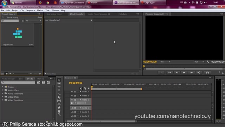The height and width of the screenshot is (127, 225).
Task: Open the Full playback resolution dropdown
Action: (199, 62)
